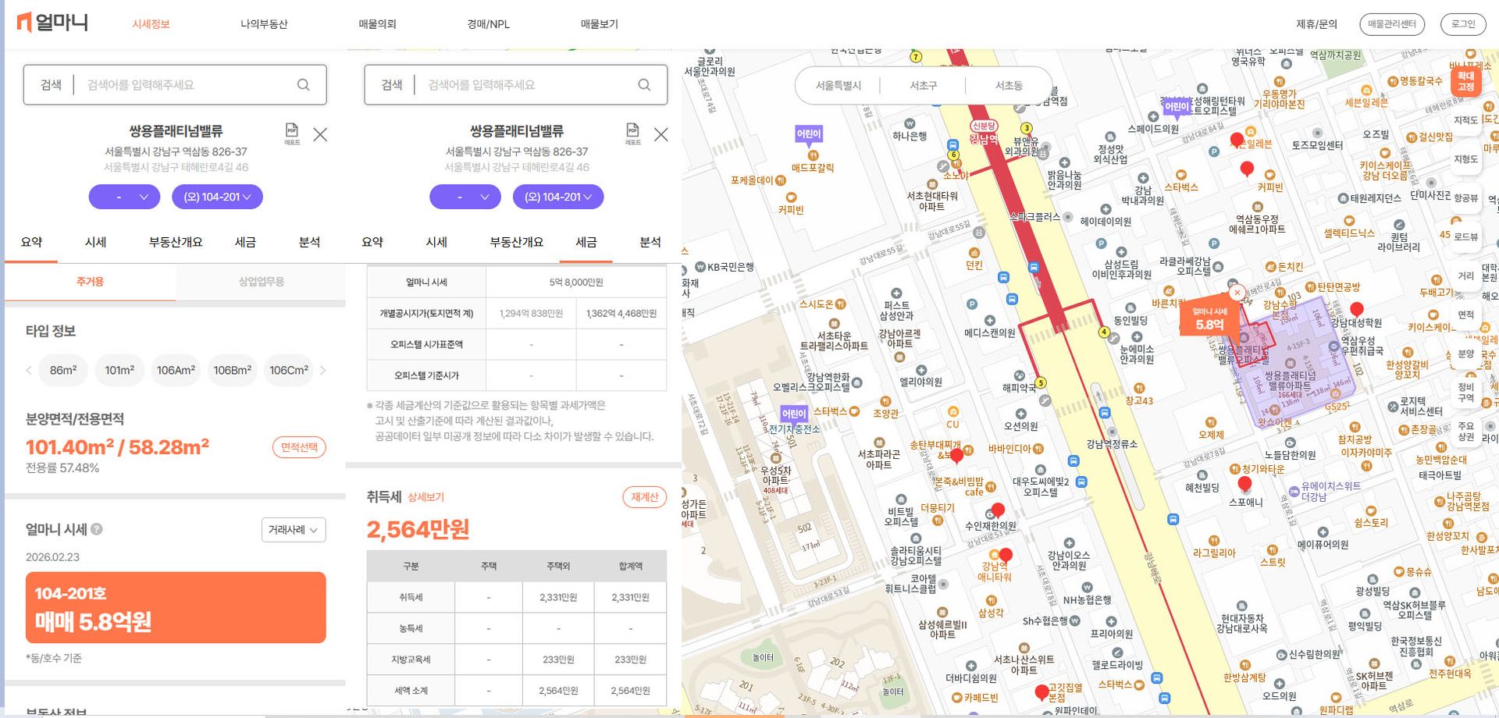
Task: Toggle the 지적도 map overlay
Action: (1465, 120)
